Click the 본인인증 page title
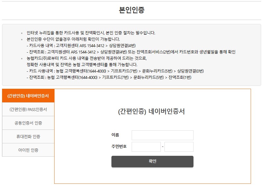 point(132,10)
